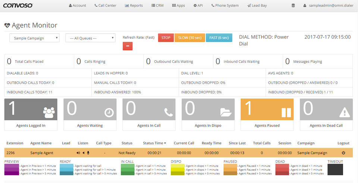Click the Messages Playing counter
This screenshot has height=183, width=358.
(318, 61)
